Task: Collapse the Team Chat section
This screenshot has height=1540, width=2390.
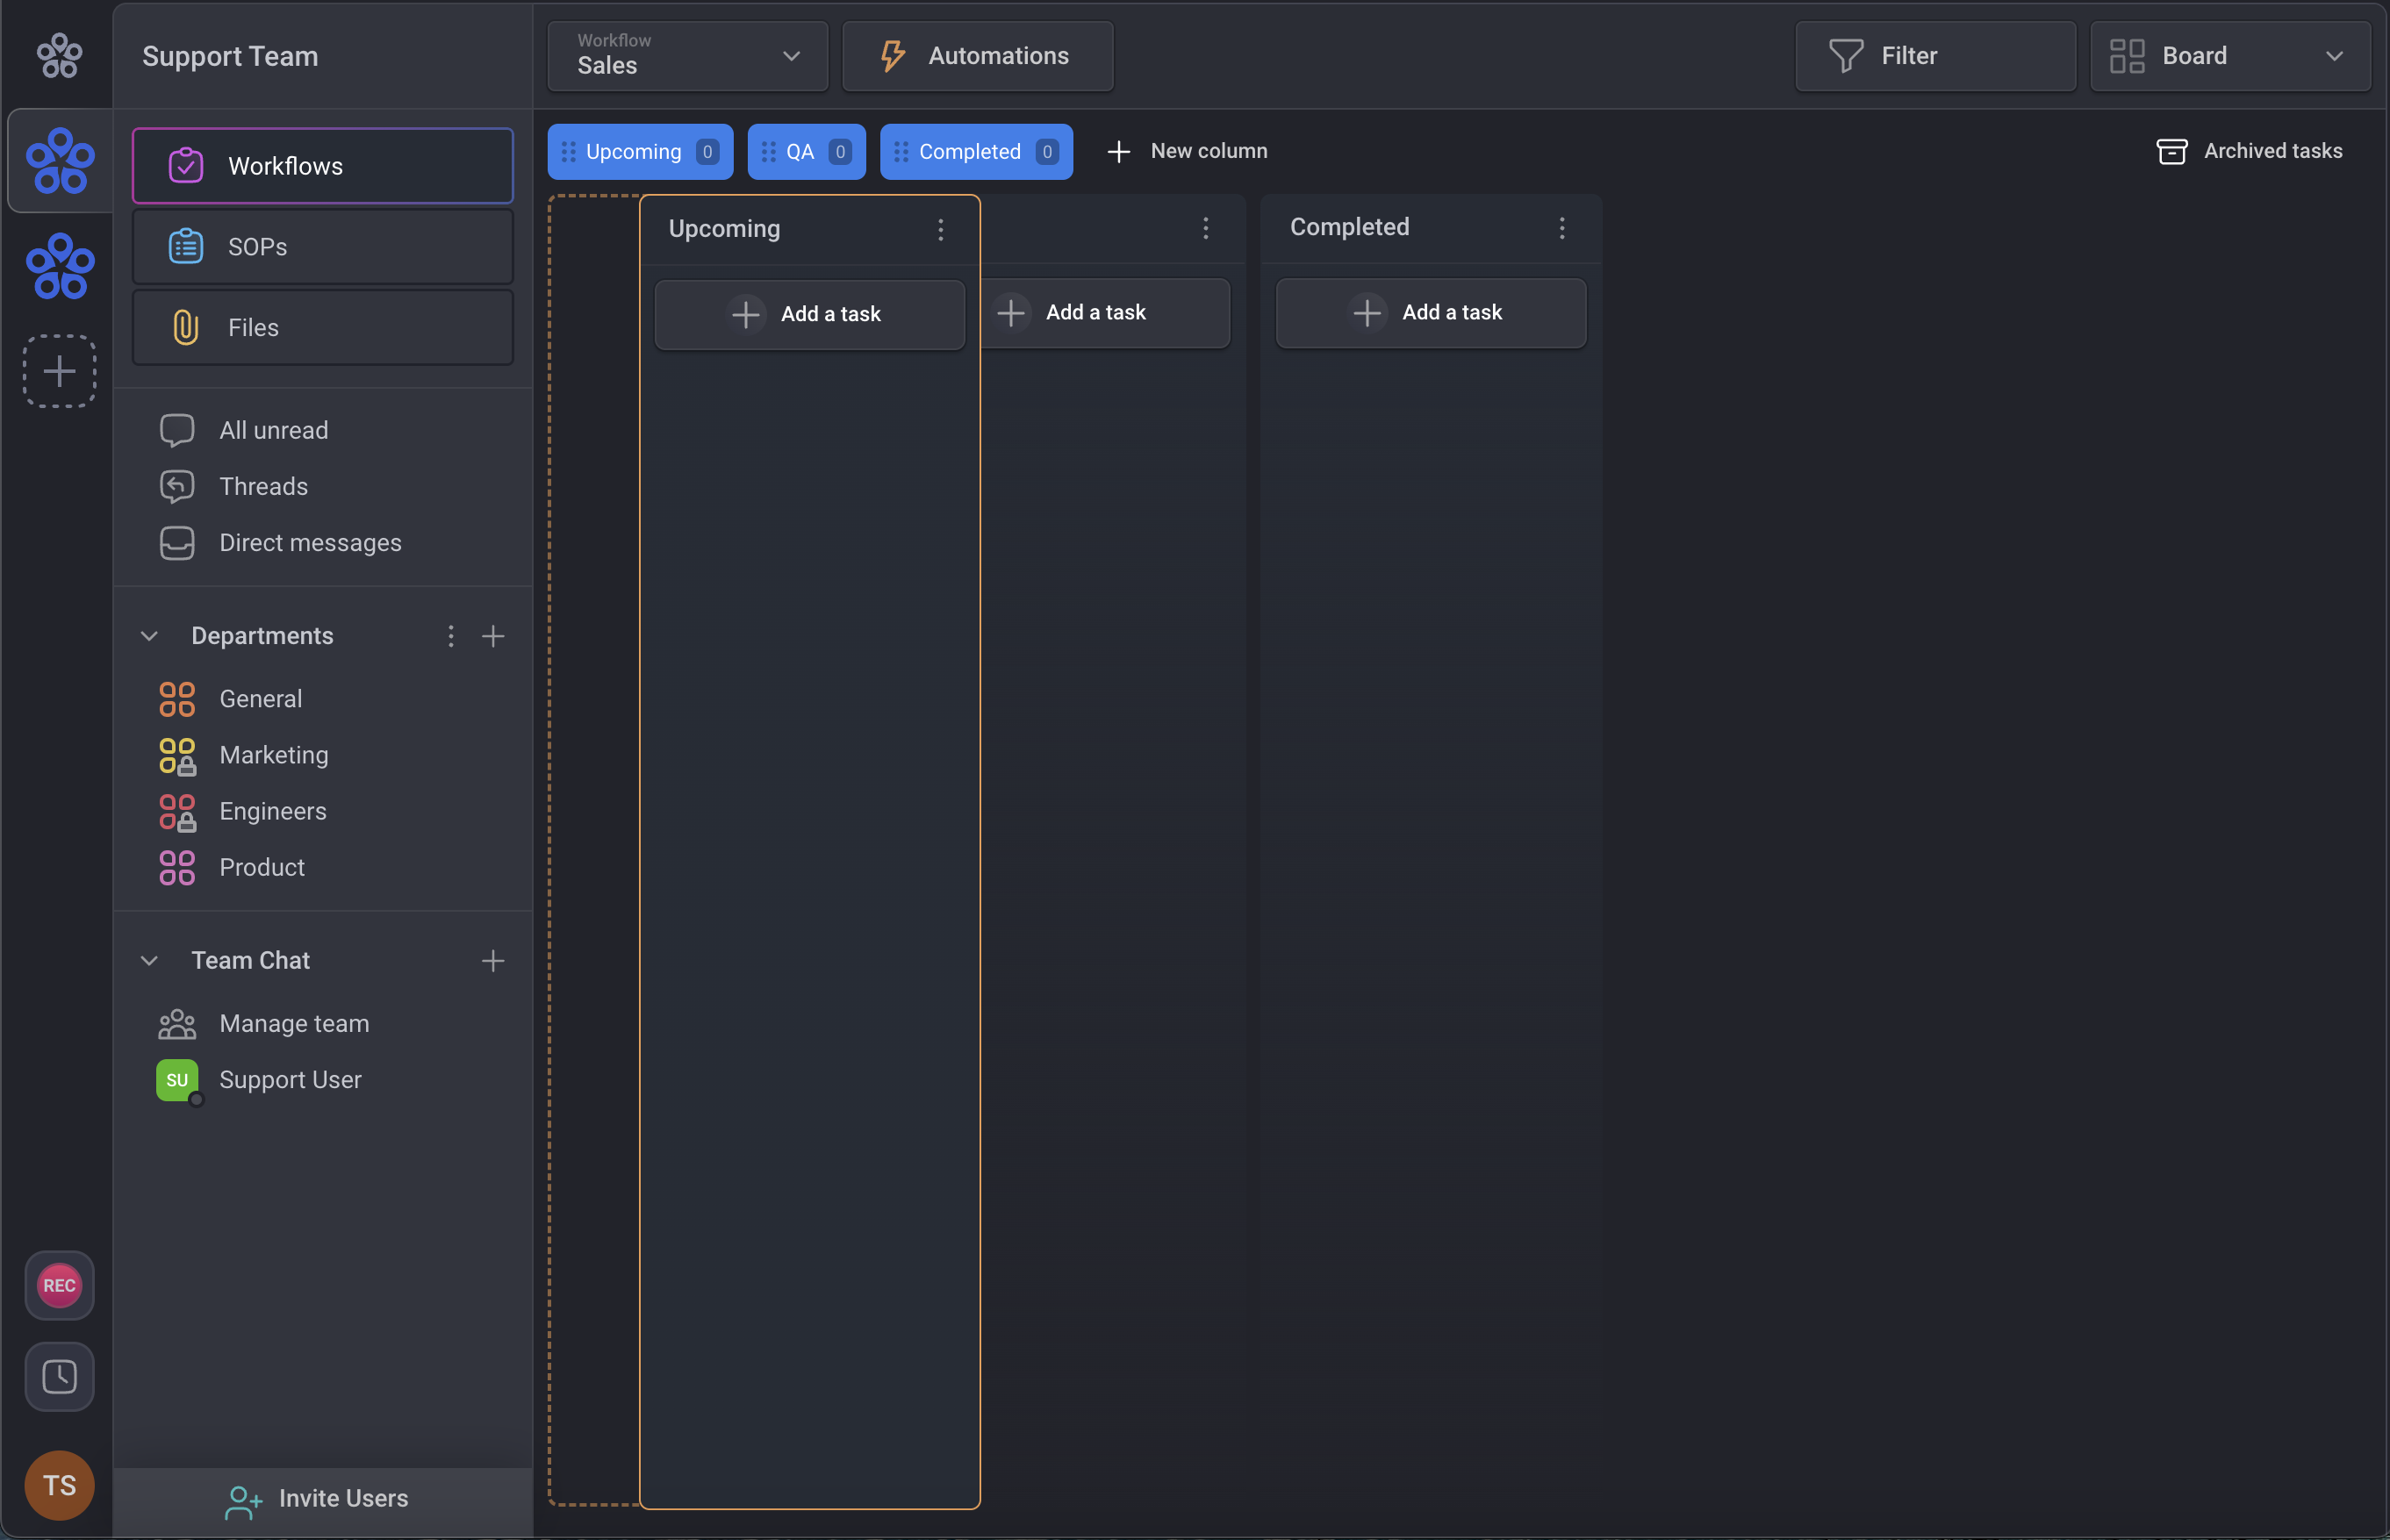Action: point(149,960)
